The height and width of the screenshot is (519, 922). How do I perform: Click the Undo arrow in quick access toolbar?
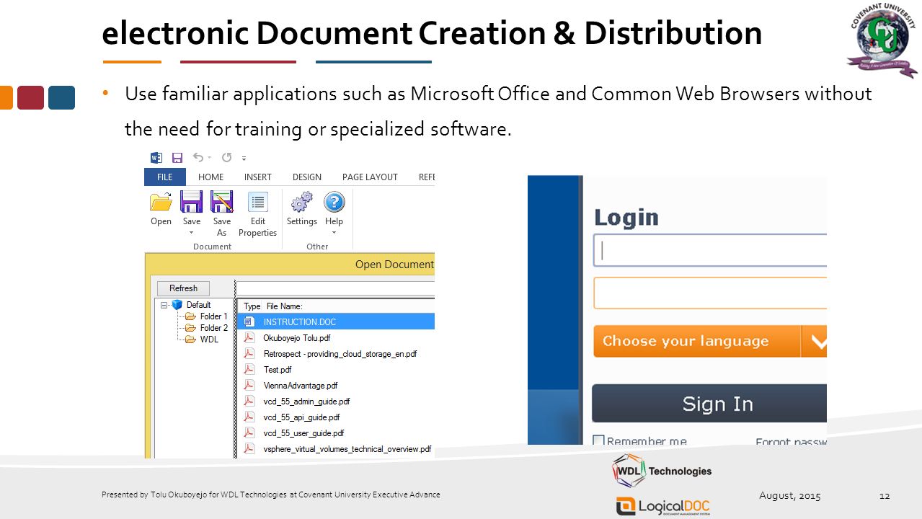pos(198,157)
